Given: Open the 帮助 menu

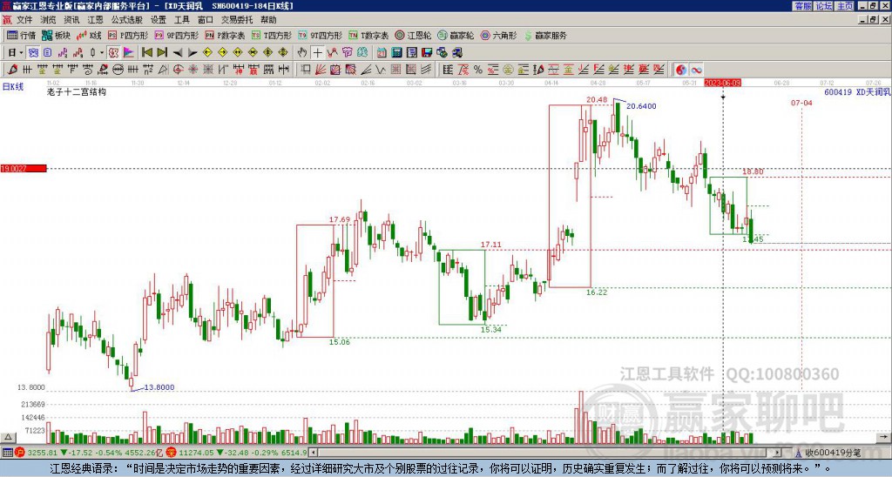Looking at the screenshot, I should [x=268, y=20].
